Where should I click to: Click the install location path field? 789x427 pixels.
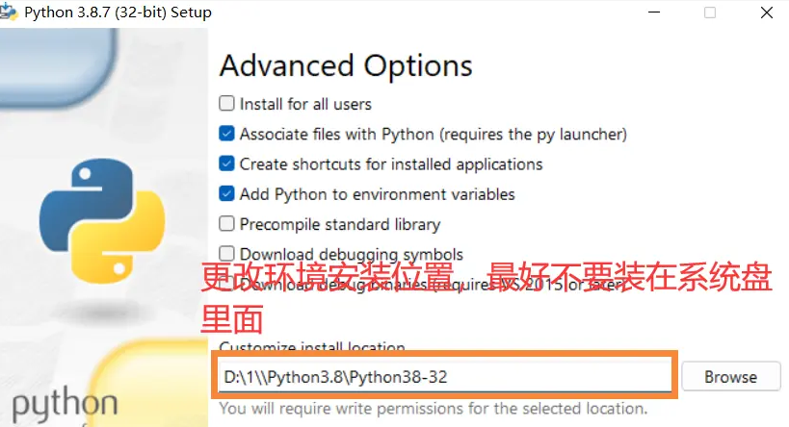445,377
